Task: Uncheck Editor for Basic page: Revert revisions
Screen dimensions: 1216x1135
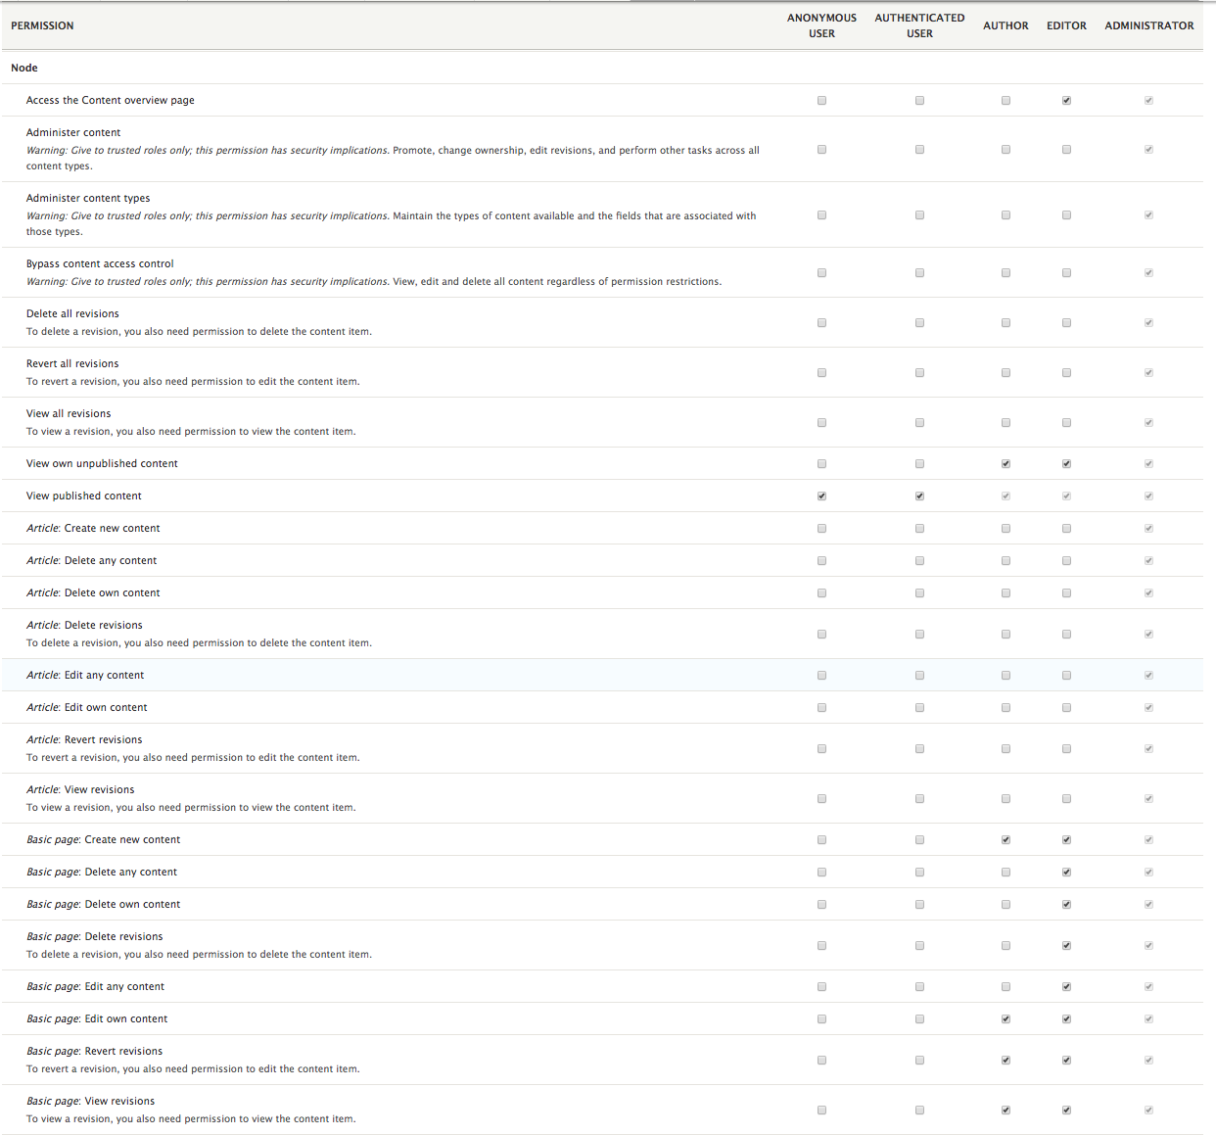Action: pyautogui.click(x=1066, y=1061)
